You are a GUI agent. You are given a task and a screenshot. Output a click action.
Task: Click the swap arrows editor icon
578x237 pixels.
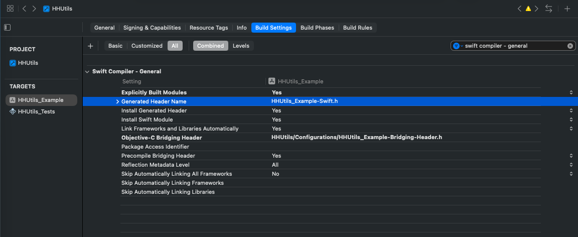549,9
